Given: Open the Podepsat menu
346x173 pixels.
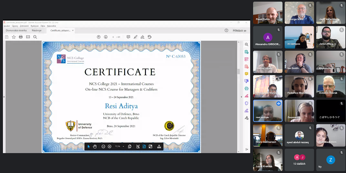Looking at the screenshot, I should 35,26.
